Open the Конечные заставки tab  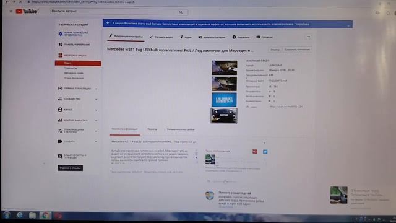point(212,37)
